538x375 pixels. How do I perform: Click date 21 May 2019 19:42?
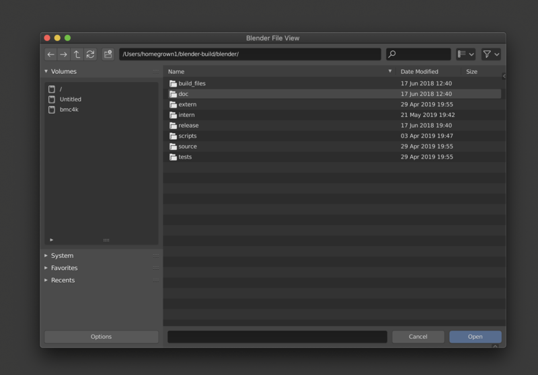coord(428,115)
